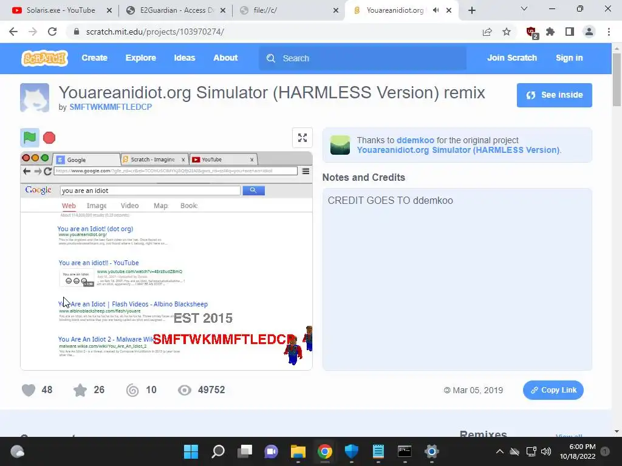View remixes count spiral icon
The width and height of the screenshot is (622, 466).
coord(132,390)
